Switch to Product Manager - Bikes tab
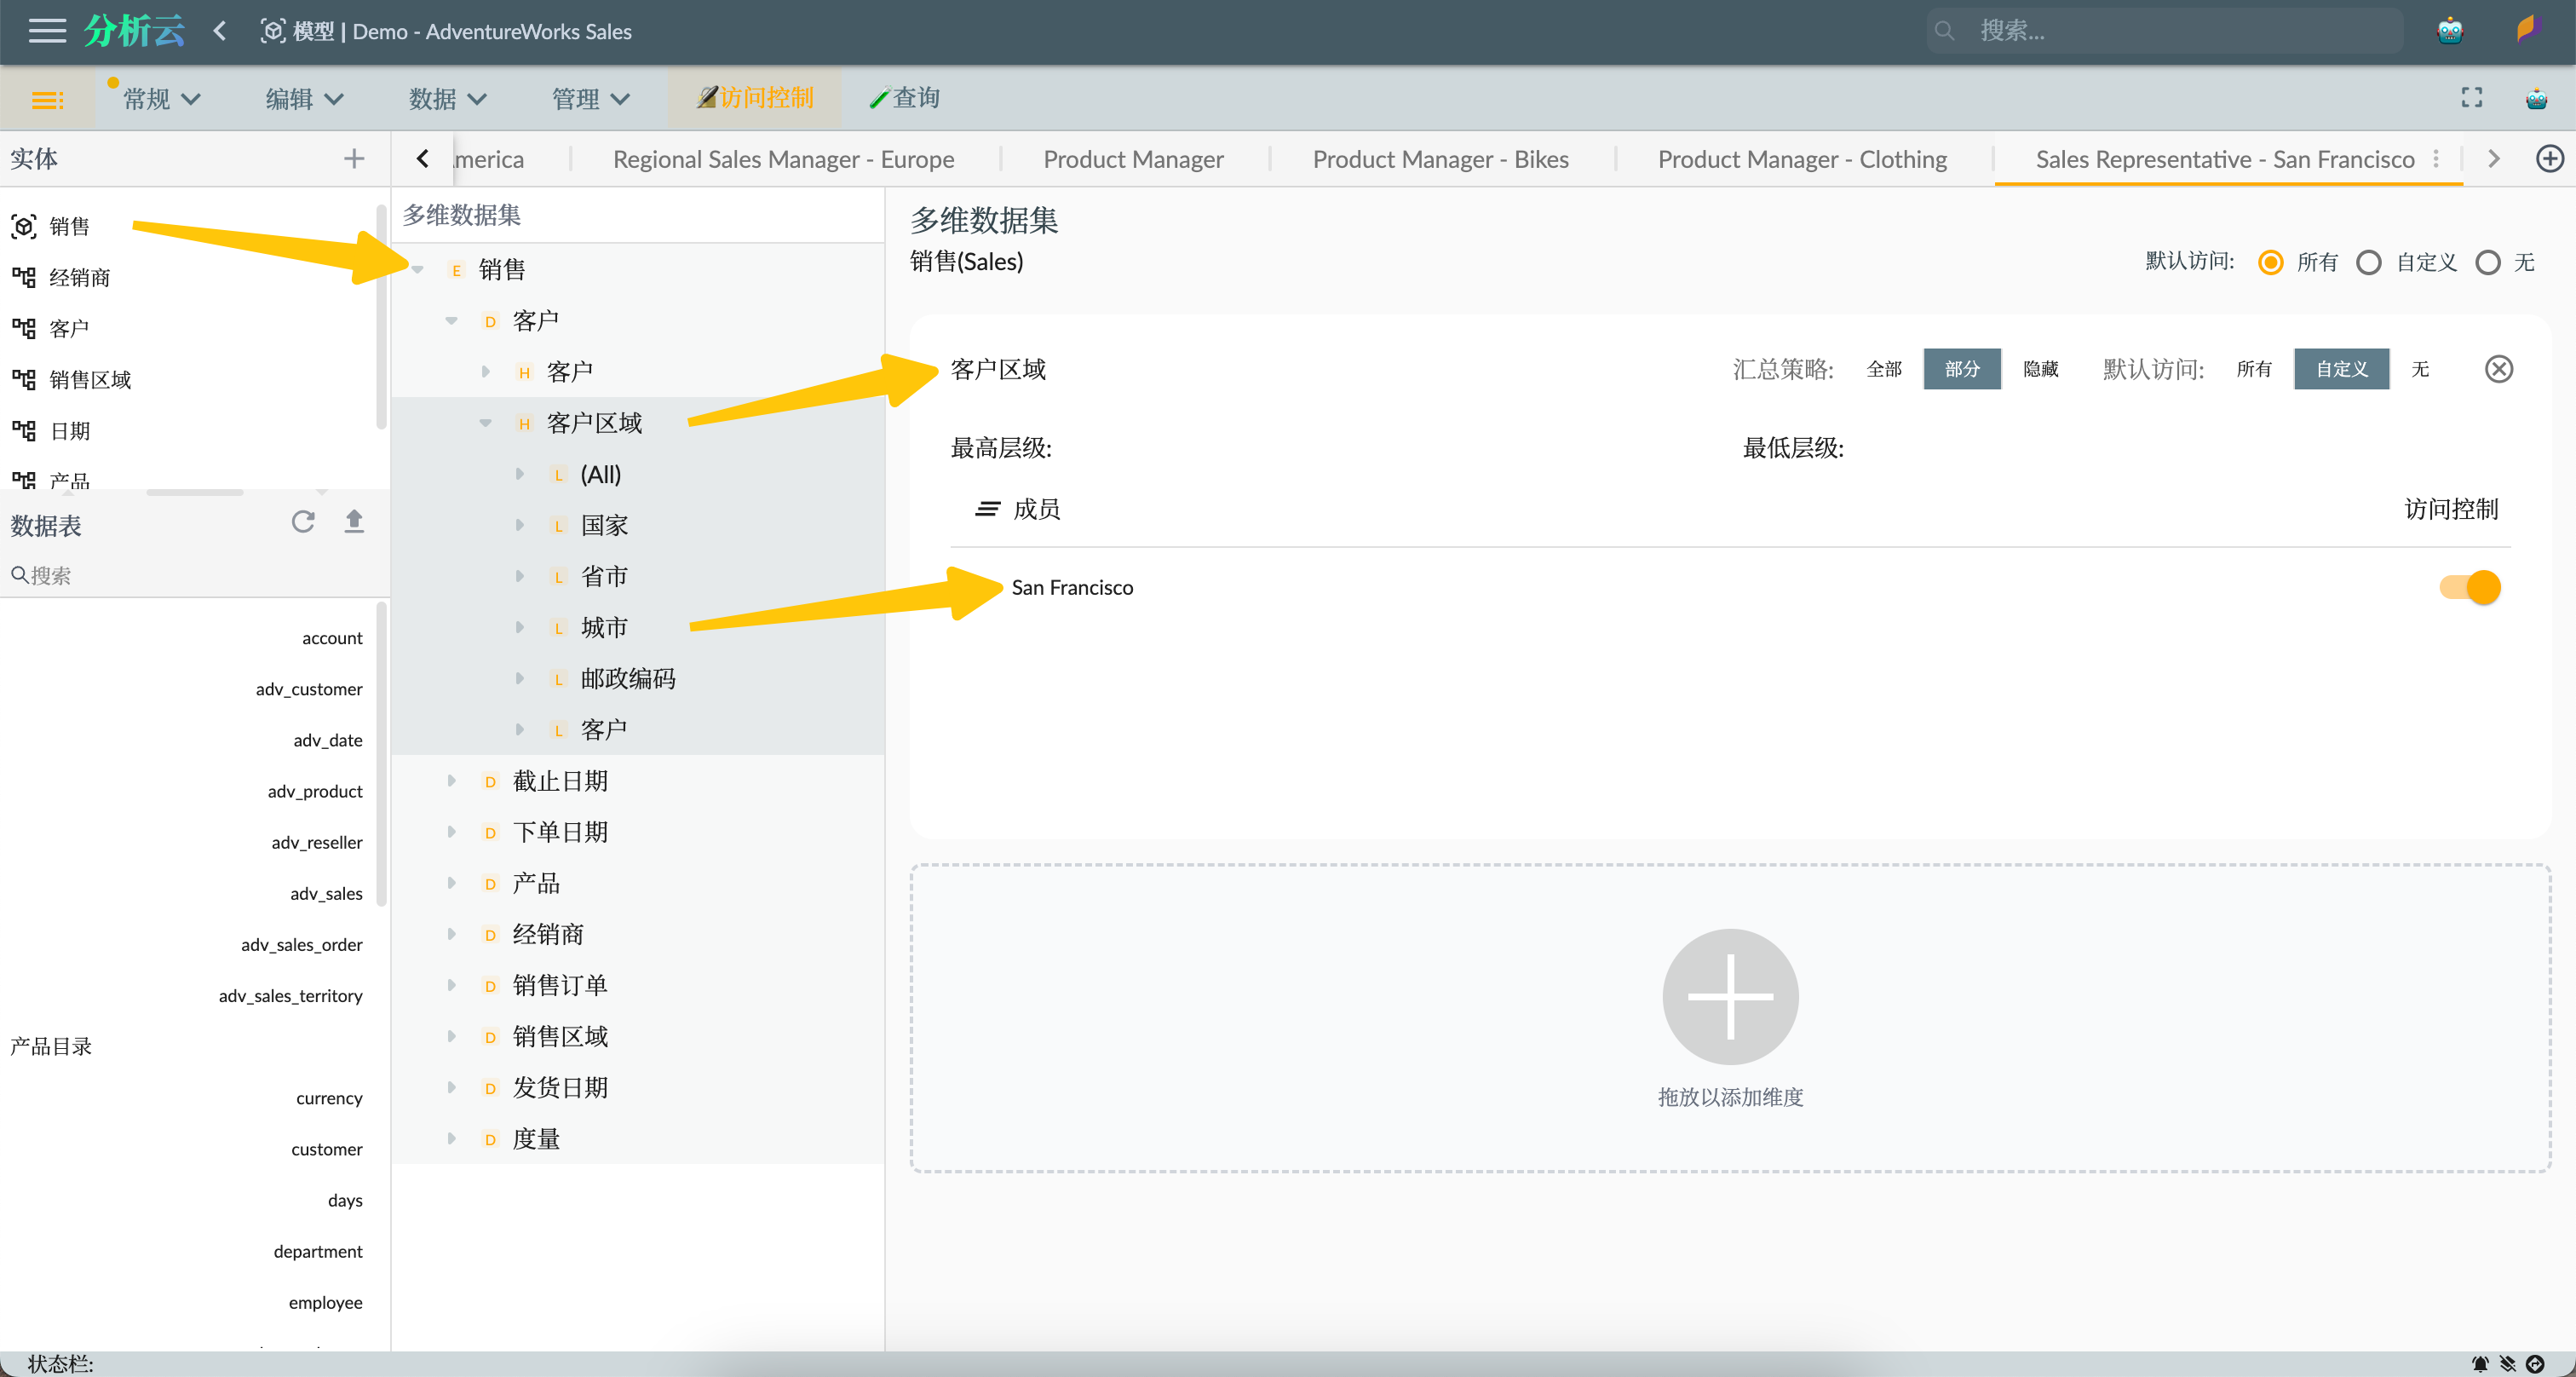Screen dimensions: 2576x1377 (1440, 159)
